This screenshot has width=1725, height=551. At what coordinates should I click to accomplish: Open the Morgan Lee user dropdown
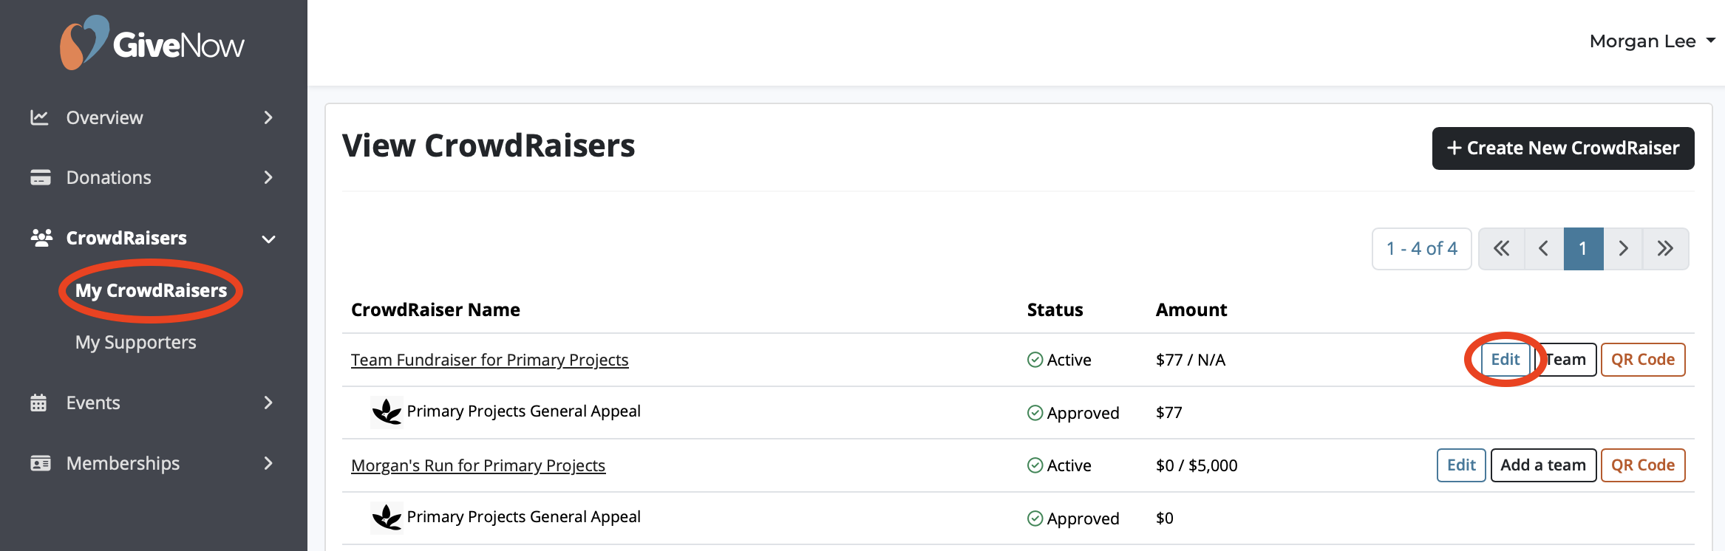[1652, 41]
